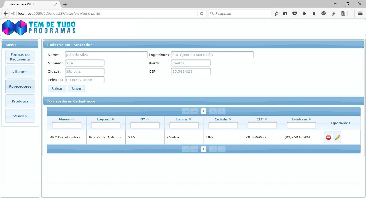
Task: Go to browser home page icon
Action: pos(314,13)
